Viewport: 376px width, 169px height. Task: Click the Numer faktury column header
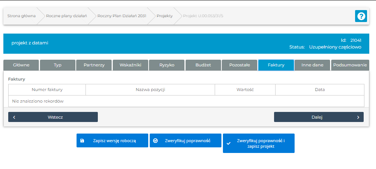point(47,90)
